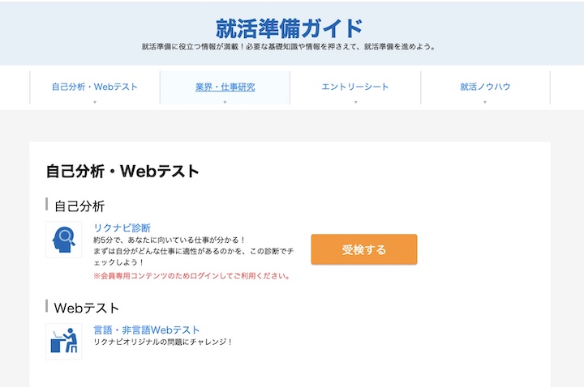Click the orange 受検する button
Viewport: 584px width, 387px height.
tap(364, 249)
